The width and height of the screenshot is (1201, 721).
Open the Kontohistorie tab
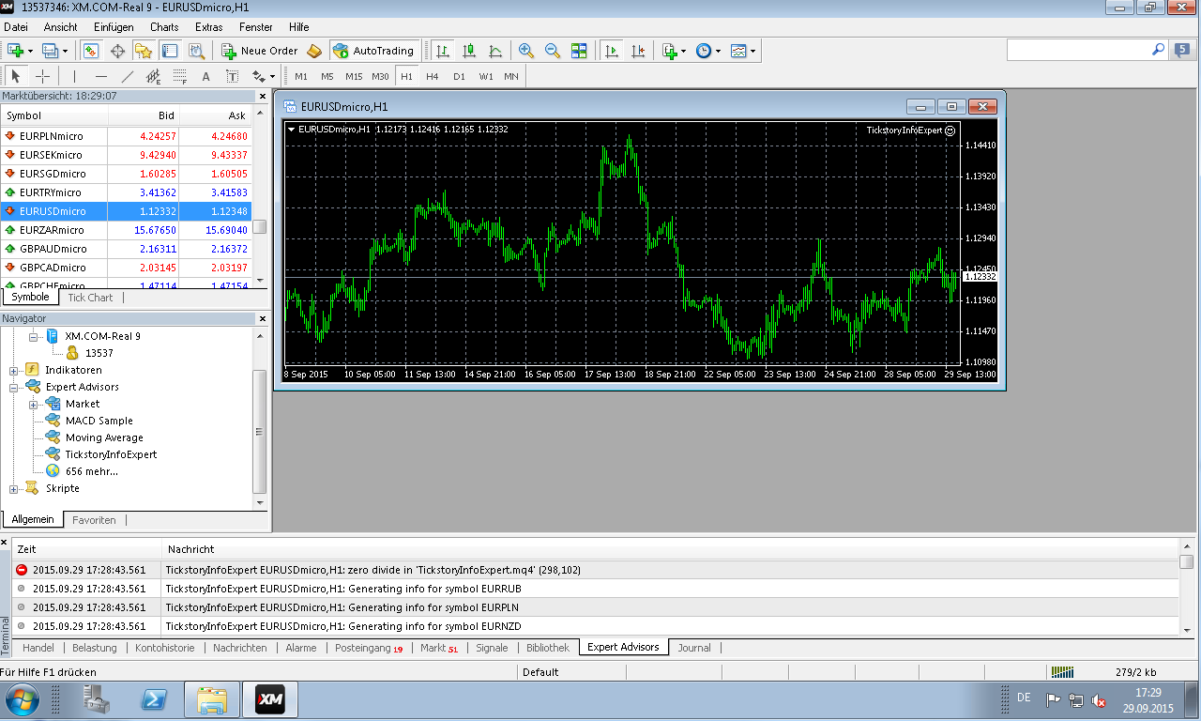click(165, 648)
